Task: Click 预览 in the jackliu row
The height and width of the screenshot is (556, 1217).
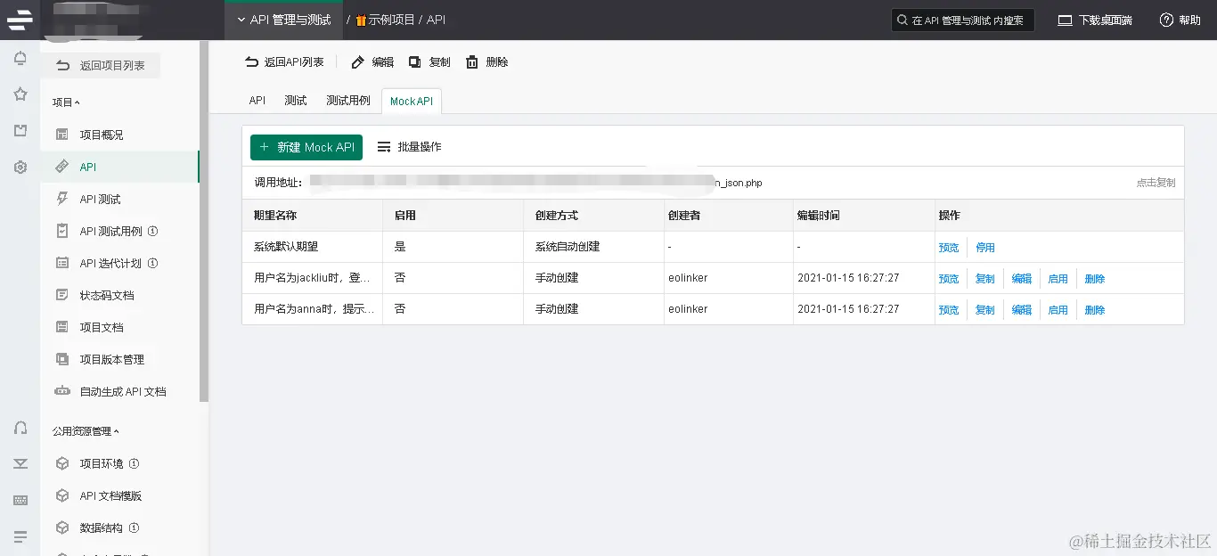Action: pyautogui.click(x=949, y=279)
